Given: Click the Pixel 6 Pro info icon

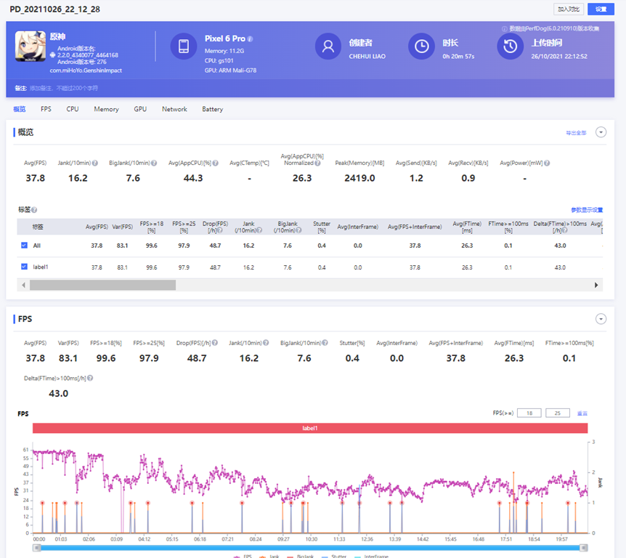Looking at the screenshot, I should point(250,39).
